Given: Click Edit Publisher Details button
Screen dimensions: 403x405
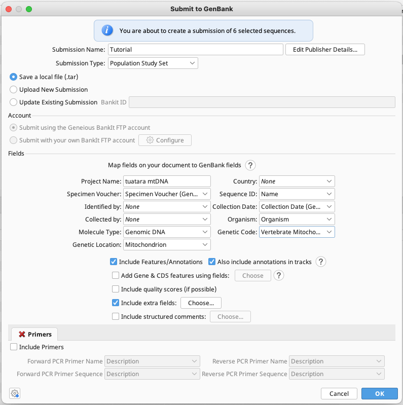Looking at the screenshot, I should pyautogui.click(x=325, y=50).
